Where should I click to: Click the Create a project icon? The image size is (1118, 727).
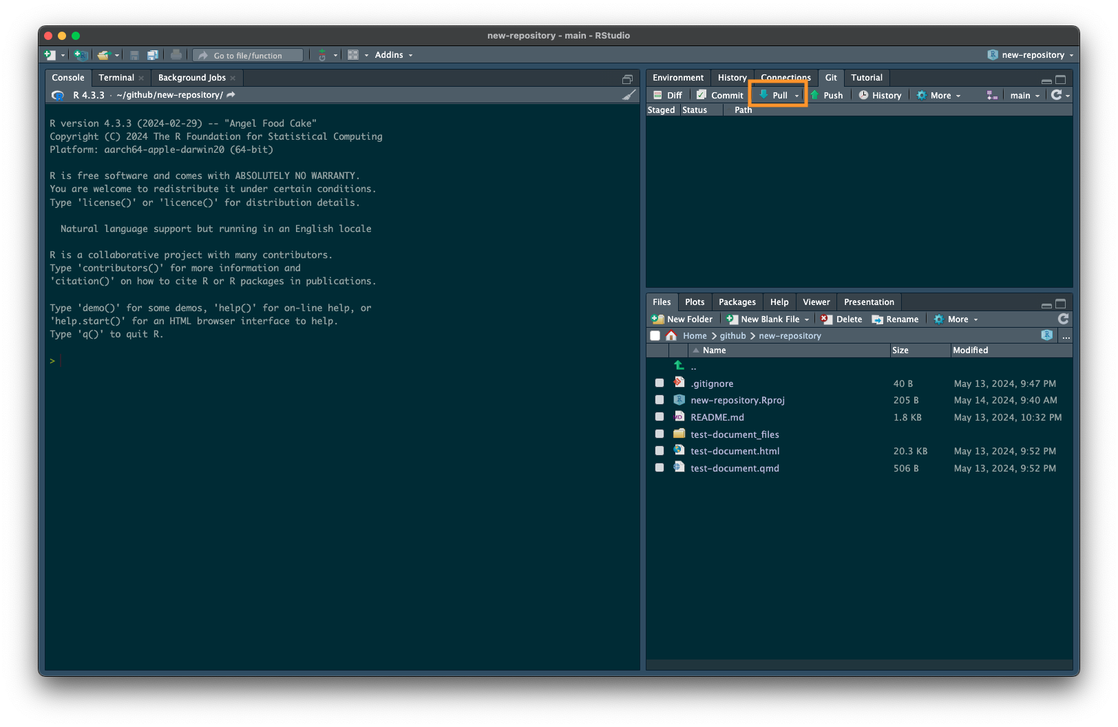[x=81, y=55]
